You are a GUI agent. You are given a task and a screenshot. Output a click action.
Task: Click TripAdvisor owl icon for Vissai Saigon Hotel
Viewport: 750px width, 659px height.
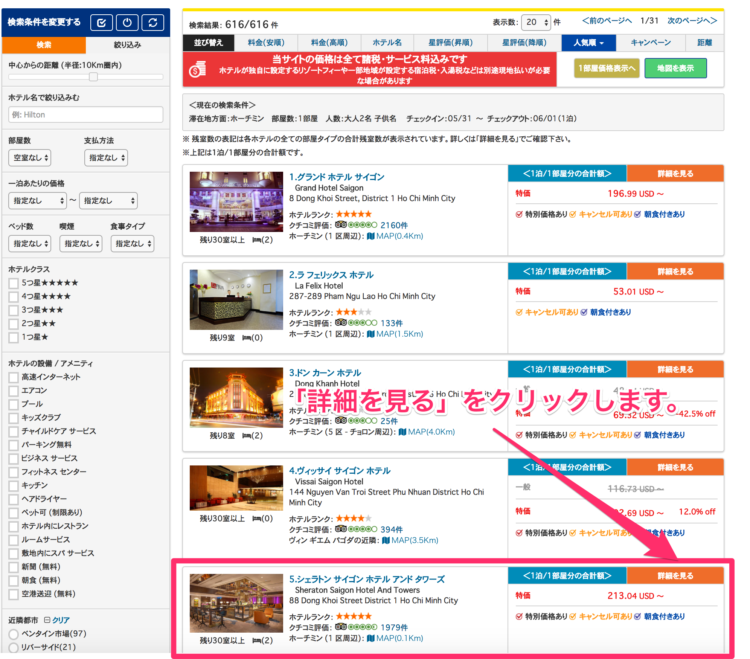(341, 529)
